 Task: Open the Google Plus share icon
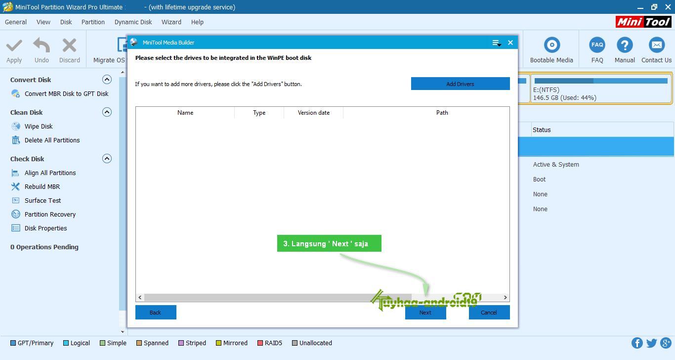[665, 343]
